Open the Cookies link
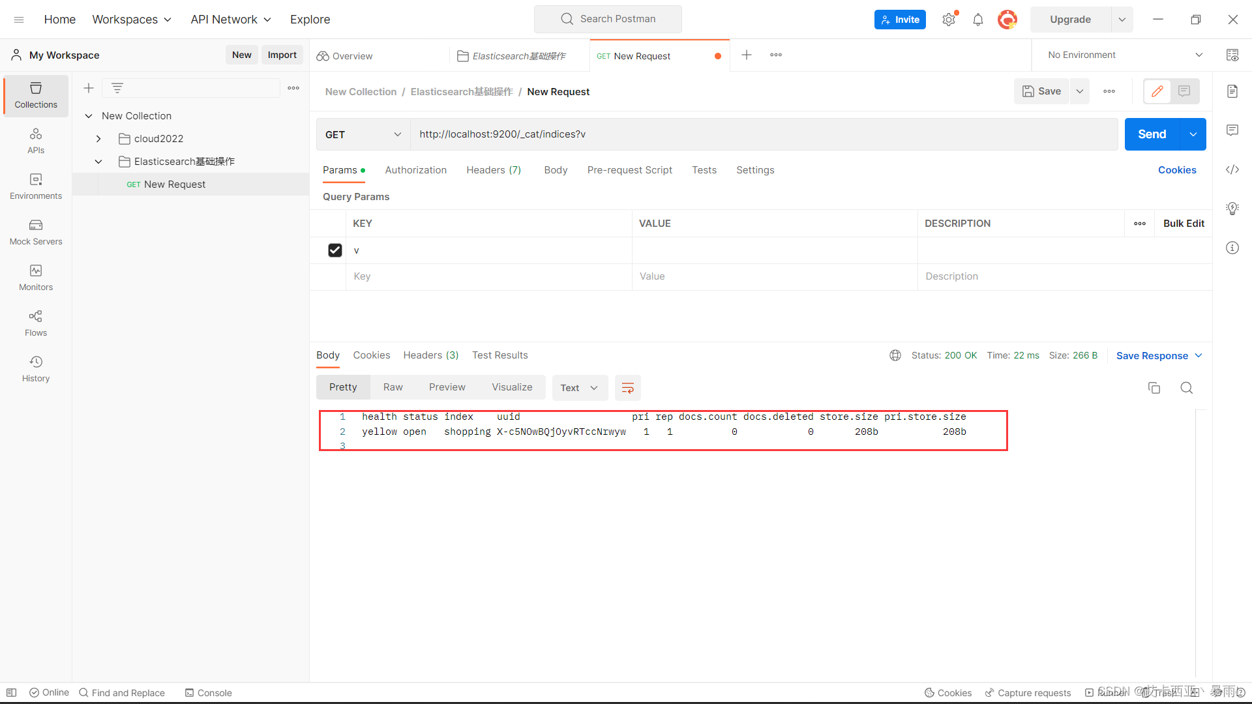This screenshot has height=704, width=1252. click(x=1177, y=170)
